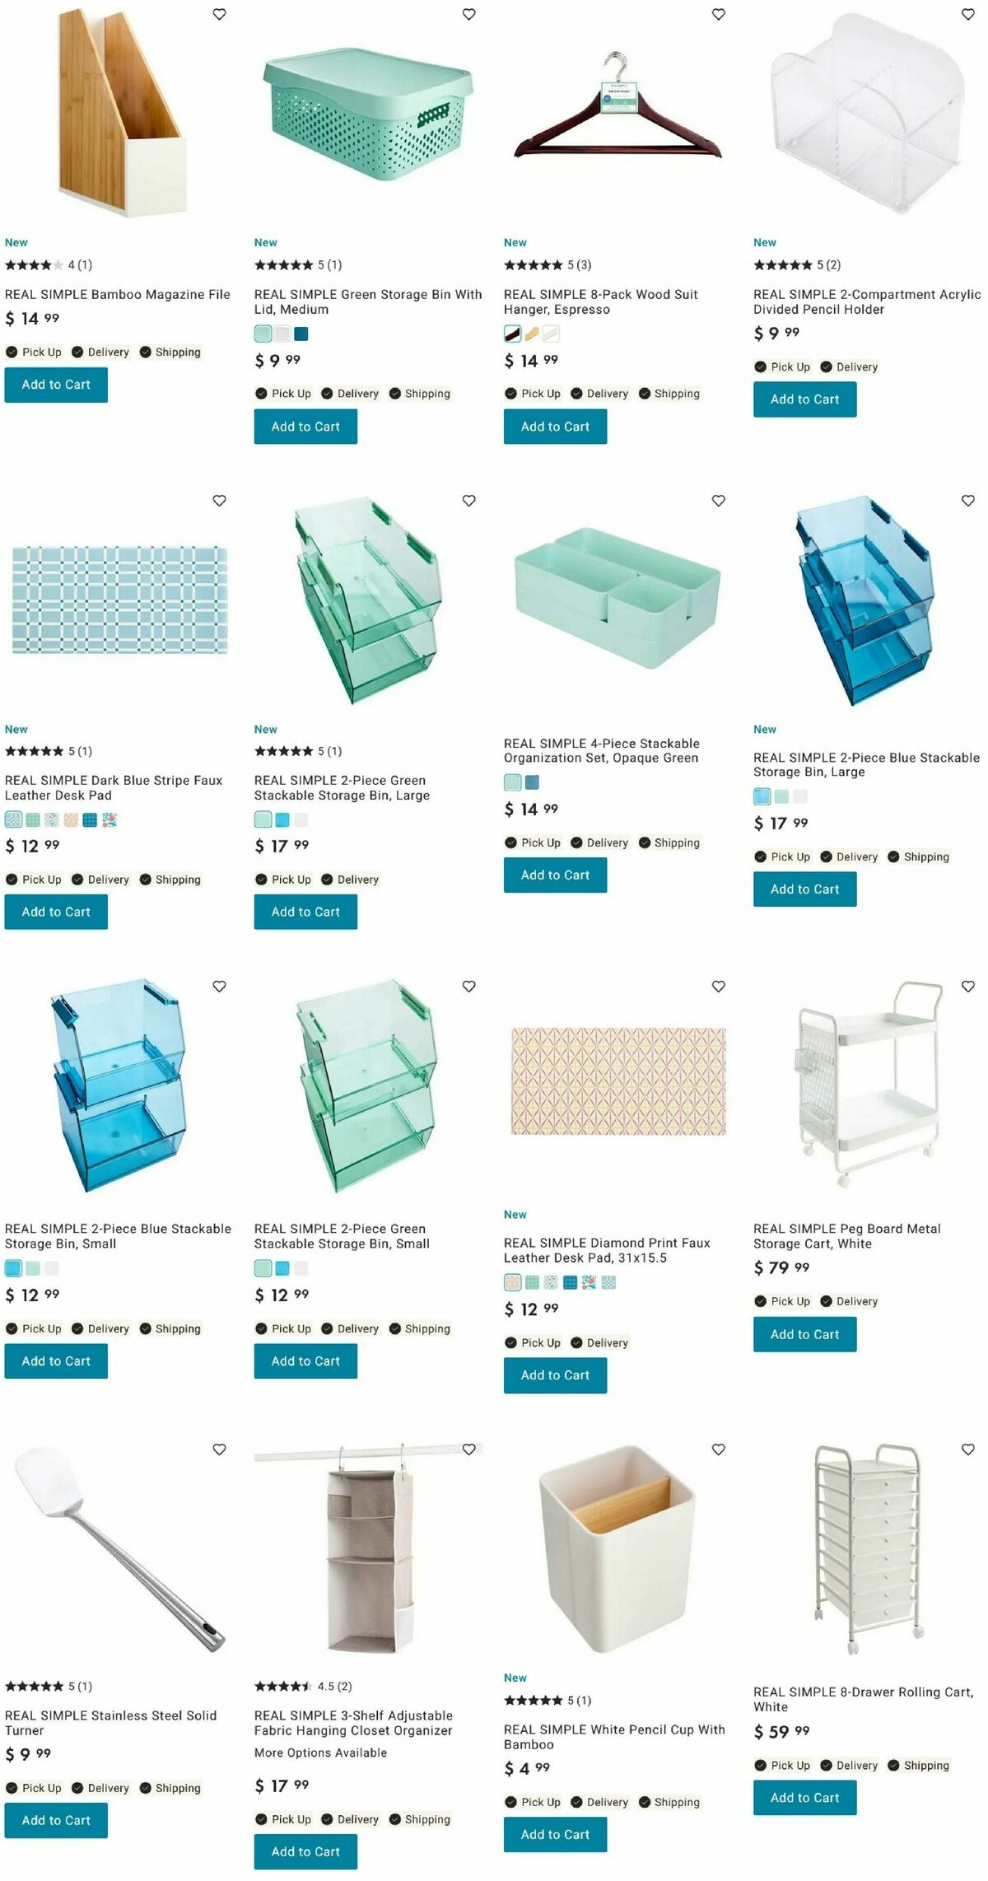Image resolution: width=988 pixels, height=1881 pixels.
Task: Save White Pencil Cup With Bamboo to favorites
Action: coord(718,1449)
